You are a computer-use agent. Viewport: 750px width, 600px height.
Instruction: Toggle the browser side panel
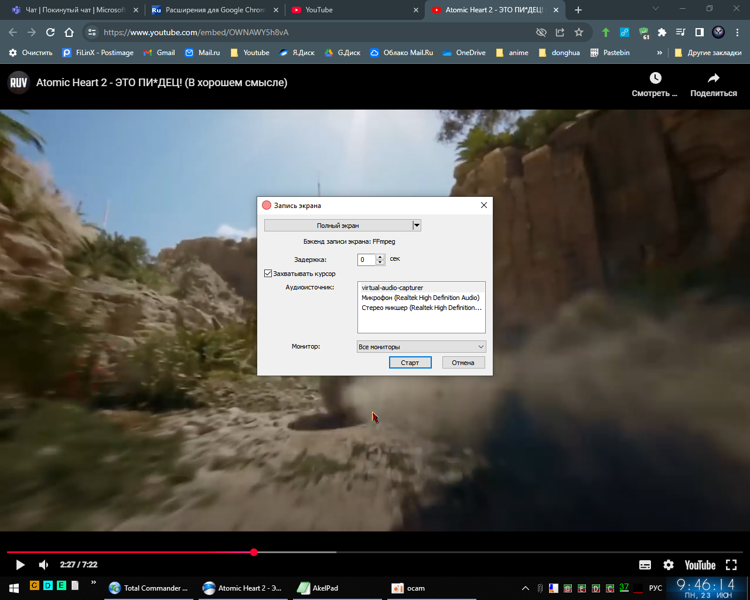(x=699, y=32)
